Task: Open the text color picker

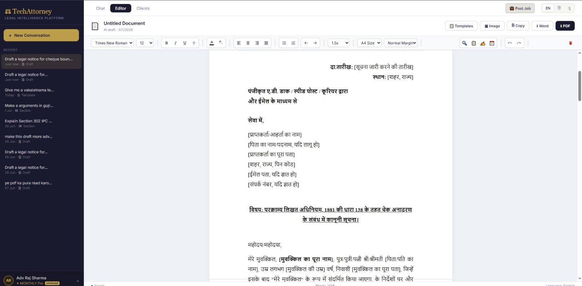Action: 212,43
